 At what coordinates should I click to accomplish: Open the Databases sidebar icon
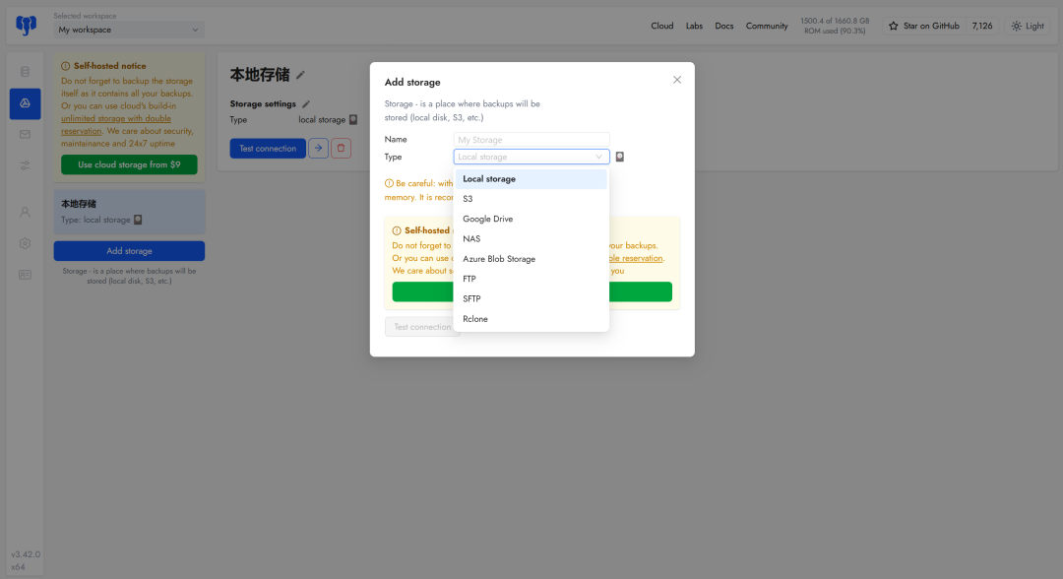coord(25,72)
